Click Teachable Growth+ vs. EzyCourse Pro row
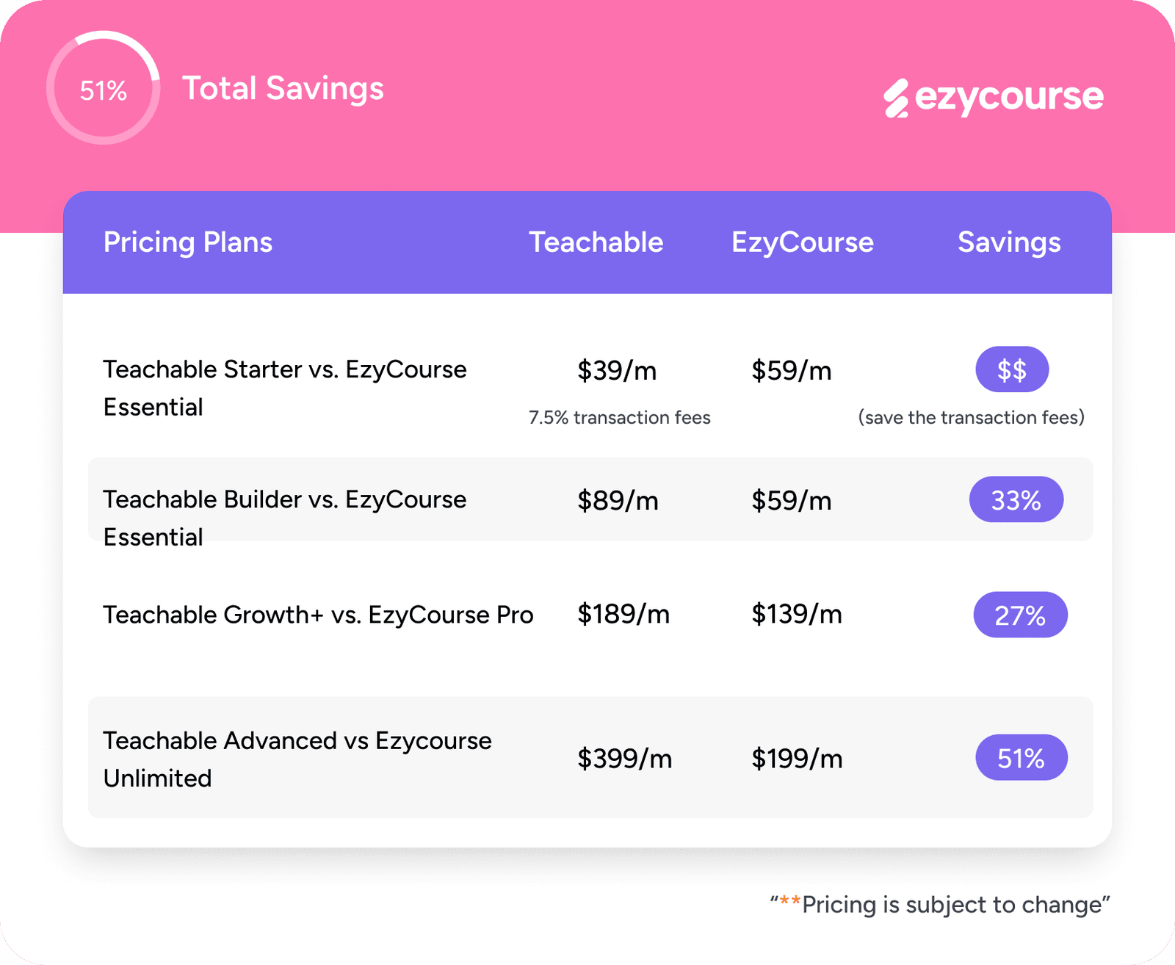The image size is (1175, 965). pyautogui.click(x=318, y=615)
